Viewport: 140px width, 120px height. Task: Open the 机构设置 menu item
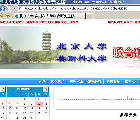[x=76, y=81]
